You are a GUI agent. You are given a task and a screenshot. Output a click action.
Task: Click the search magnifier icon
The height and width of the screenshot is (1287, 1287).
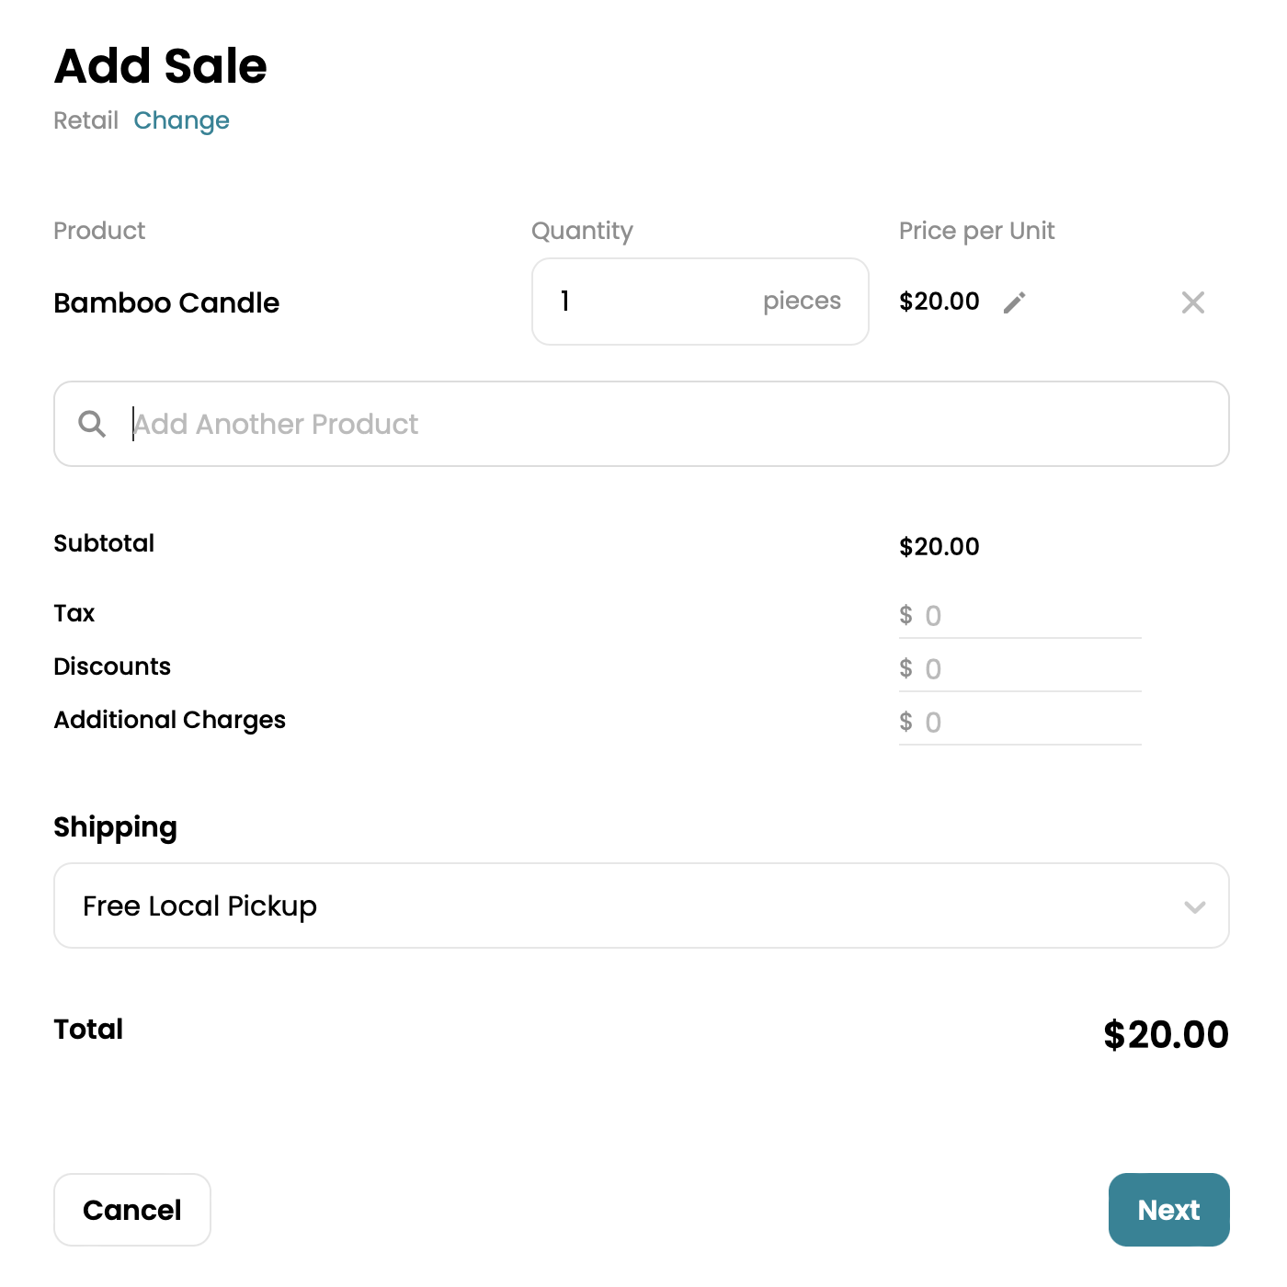pos(92,424)
